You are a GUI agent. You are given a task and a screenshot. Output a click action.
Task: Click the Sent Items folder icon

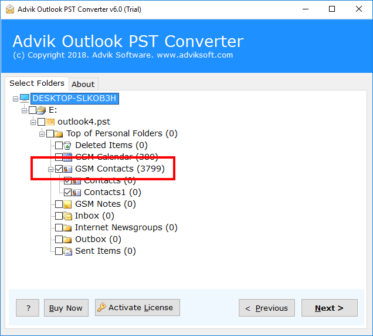pyautogui.click(x=67, y=251)
